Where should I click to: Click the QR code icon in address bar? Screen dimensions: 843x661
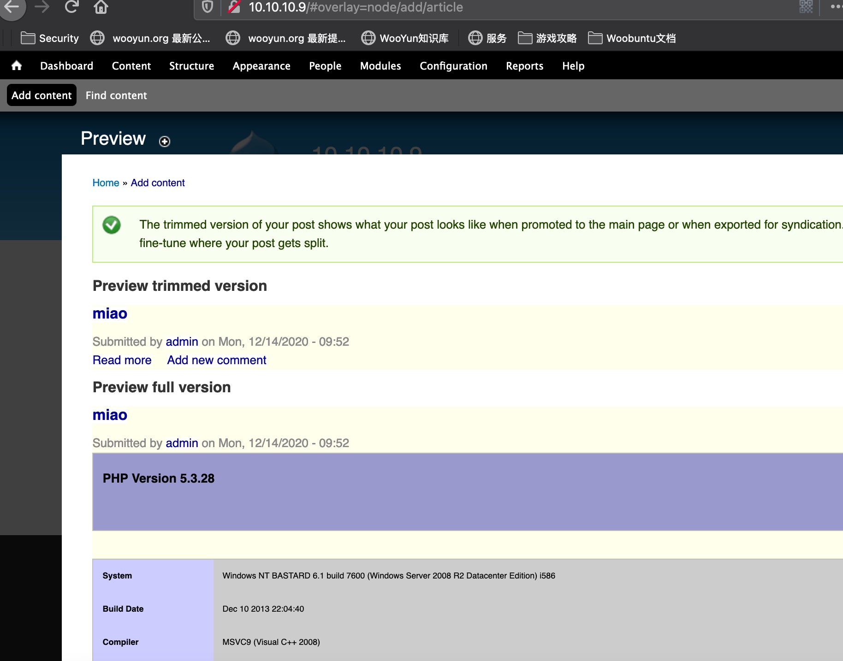(806, 7)
